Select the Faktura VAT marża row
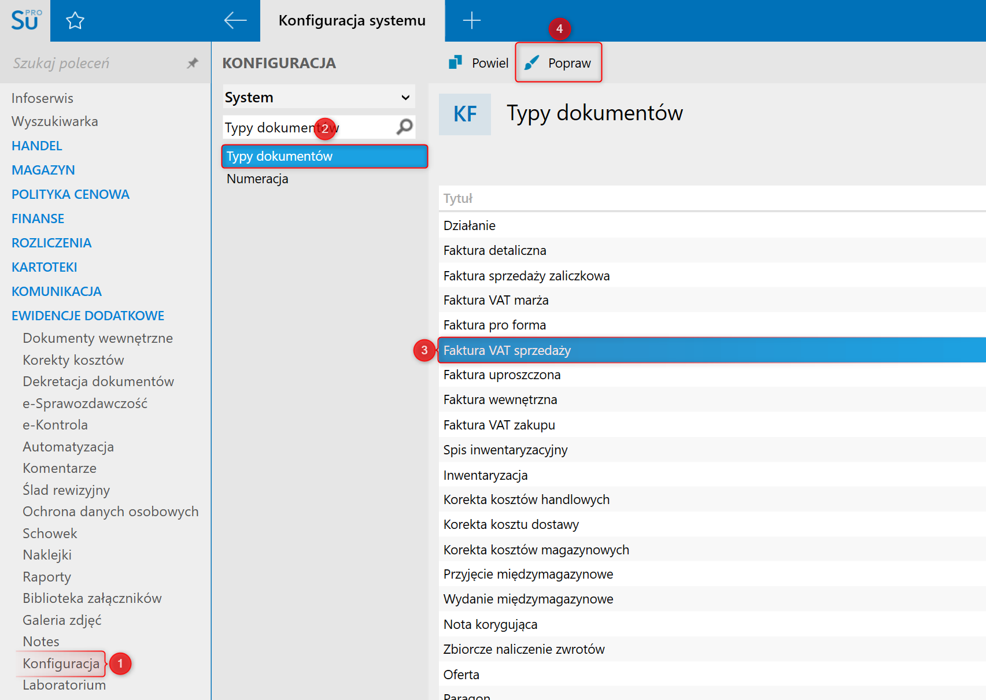 [712, 300]
